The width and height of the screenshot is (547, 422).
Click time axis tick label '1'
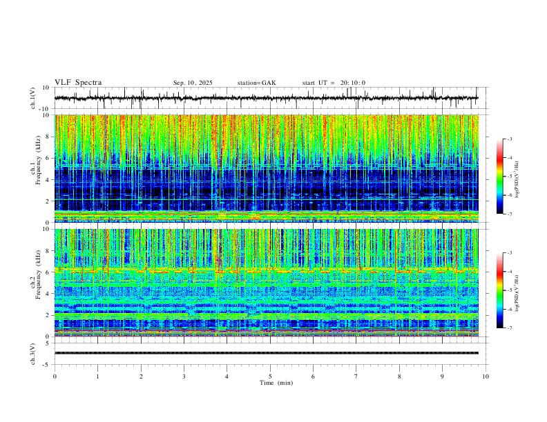[x=97, y=376]
